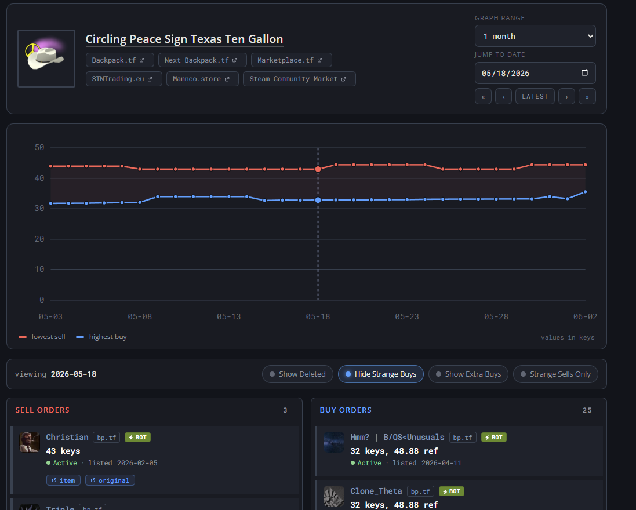The image size is (636, 510).
Task: Toggle Strange Sells Only filter
Action: (x=555, y=374)
